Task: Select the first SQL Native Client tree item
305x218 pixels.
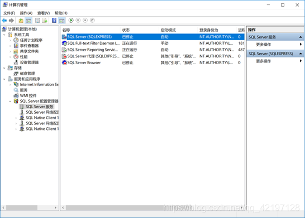Action: point(42,118)
